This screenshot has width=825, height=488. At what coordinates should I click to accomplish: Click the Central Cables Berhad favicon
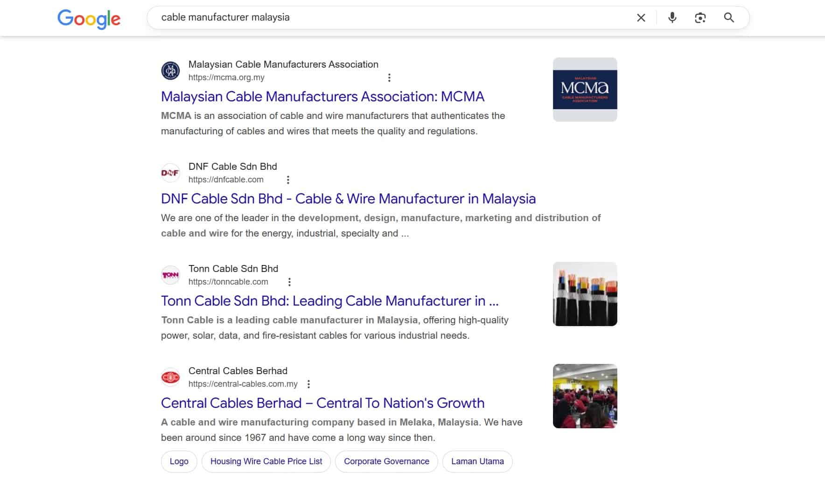coord(170,377)
